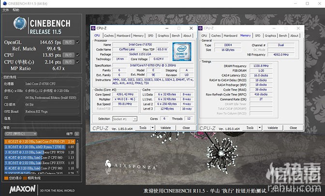Select ranking row 3 Intel Xeon W559
Image resolution: width=325 pixels, height=196 pixels.
pos(40,153)
